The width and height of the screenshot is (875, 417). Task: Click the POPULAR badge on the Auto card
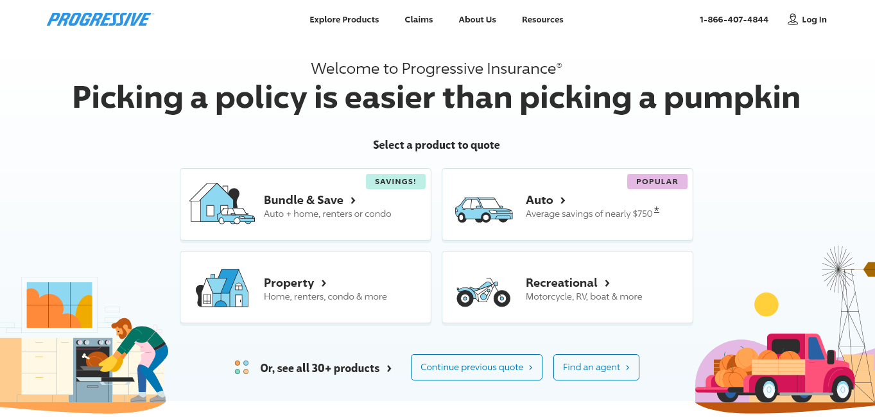[657, 182]
